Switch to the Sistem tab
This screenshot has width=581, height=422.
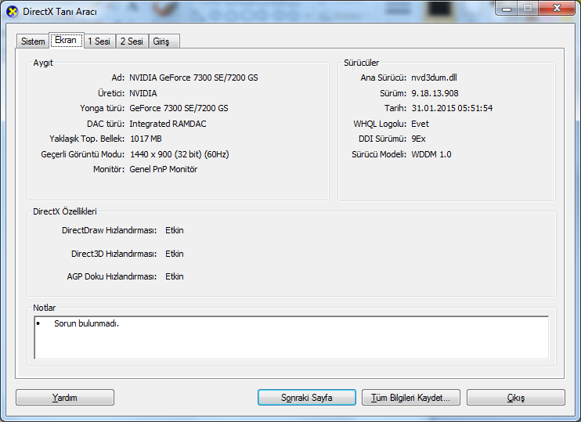33,41
